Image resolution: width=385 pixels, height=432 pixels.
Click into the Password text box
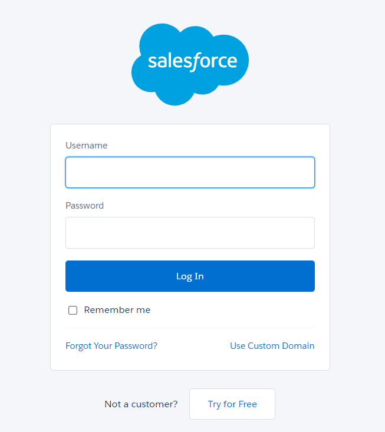click(x=190, y=233)
